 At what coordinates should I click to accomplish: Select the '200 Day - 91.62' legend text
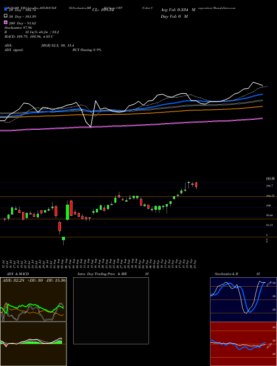pyautogui.click(x=22, y=23)
